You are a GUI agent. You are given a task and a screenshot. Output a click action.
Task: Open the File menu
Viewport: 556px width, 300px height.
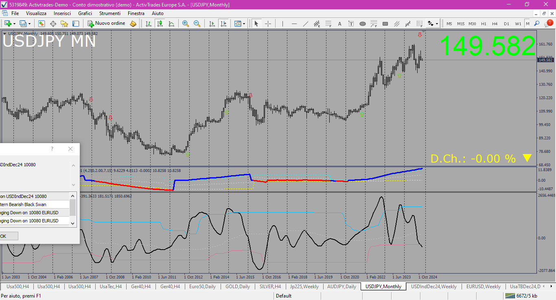[15, 13]
